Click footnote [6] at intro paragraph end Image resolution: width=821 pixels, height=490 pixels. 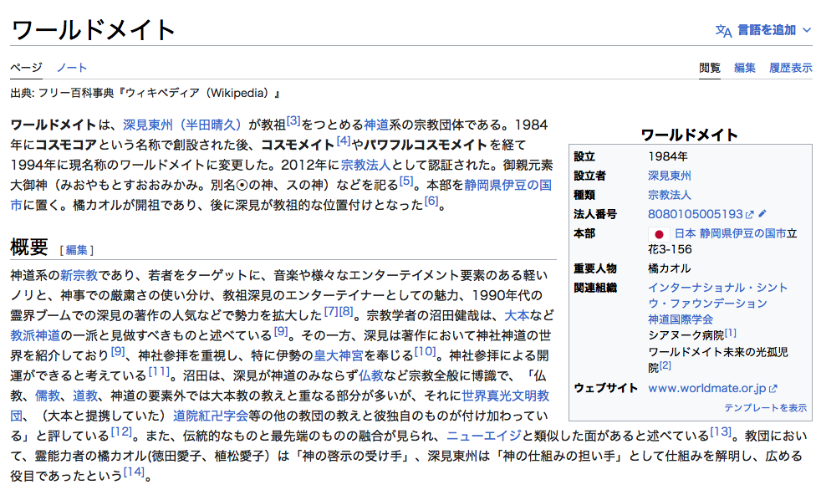(x=431, y=201)
